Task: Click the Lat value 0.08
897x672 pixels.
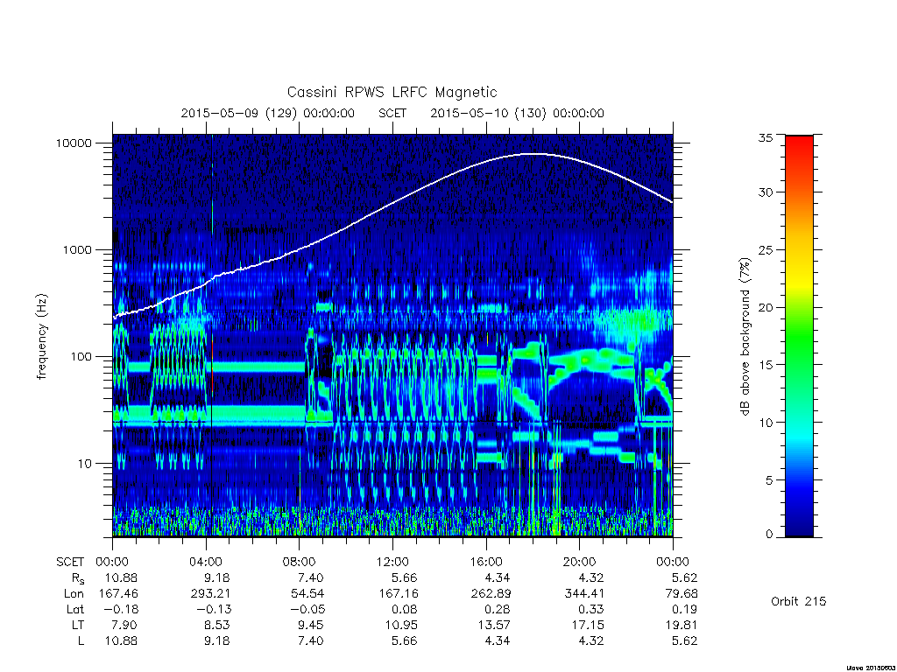Action: tap(404, 610)
